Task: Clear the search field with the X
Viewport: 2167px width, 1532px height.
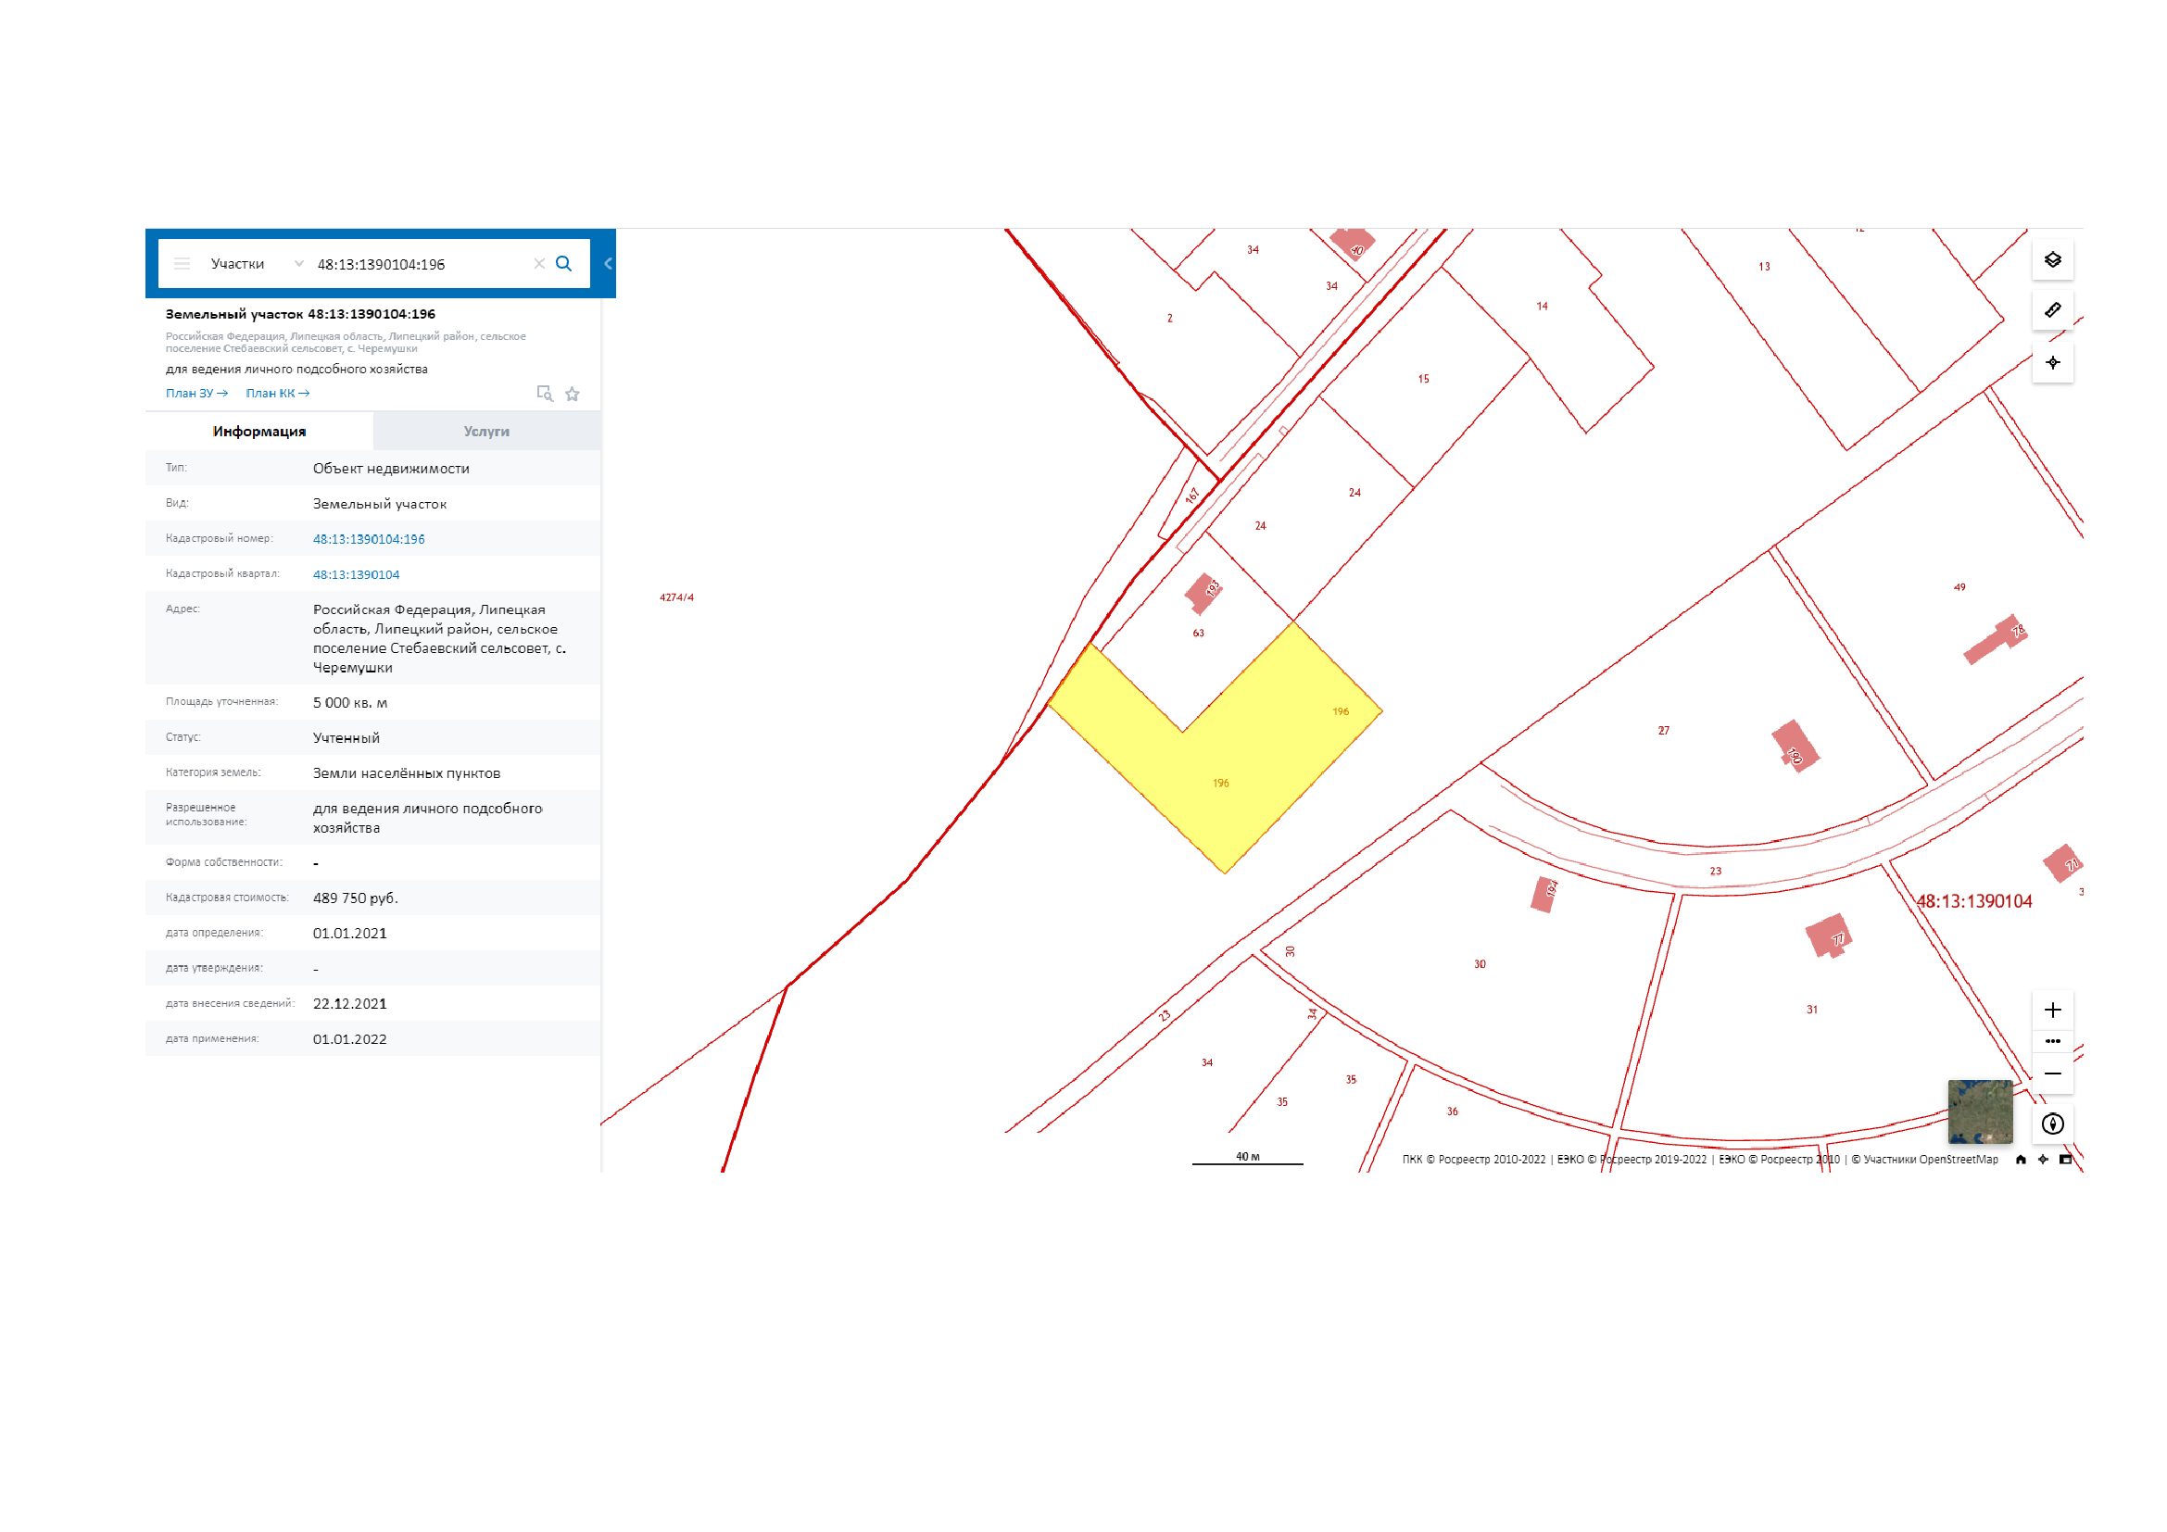Action: tap(540, 264)
